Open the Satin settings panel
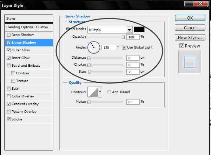 15,88
